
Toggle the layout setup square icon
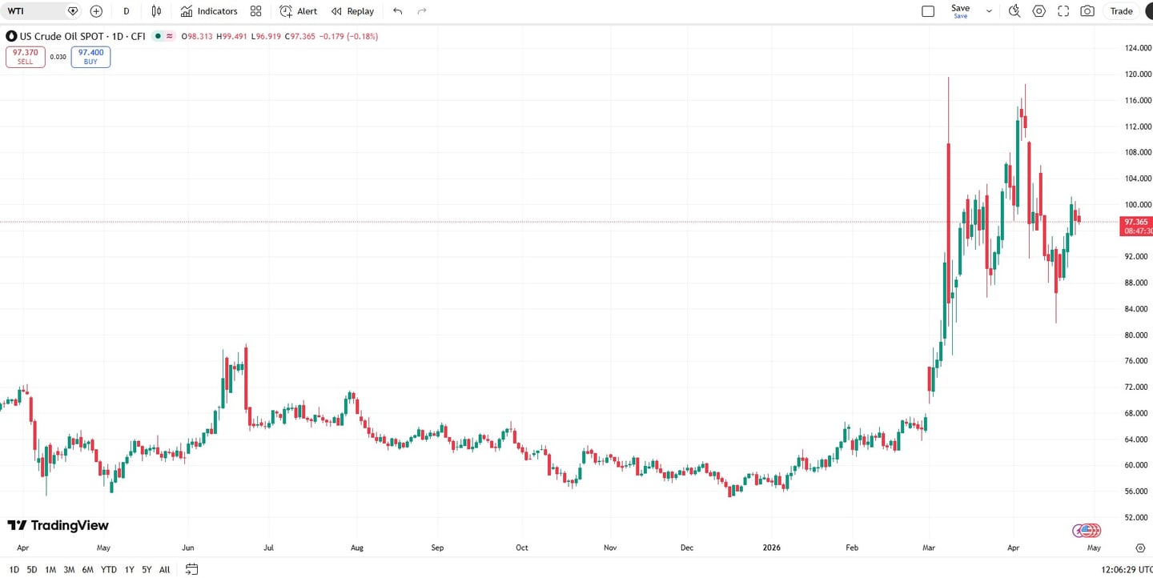(928, 11)
